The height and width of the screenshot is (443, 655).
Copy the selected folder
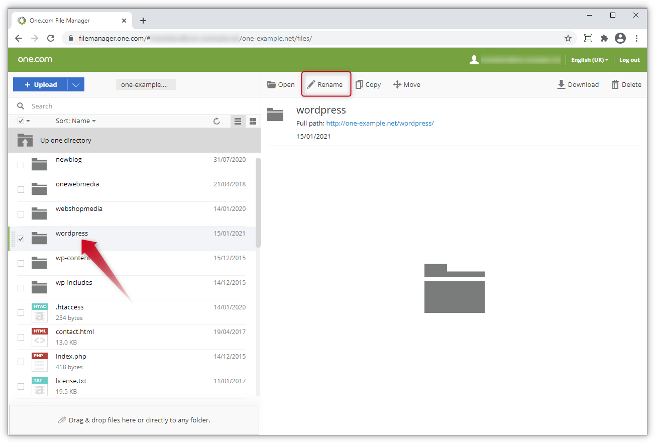click(368, 84)
